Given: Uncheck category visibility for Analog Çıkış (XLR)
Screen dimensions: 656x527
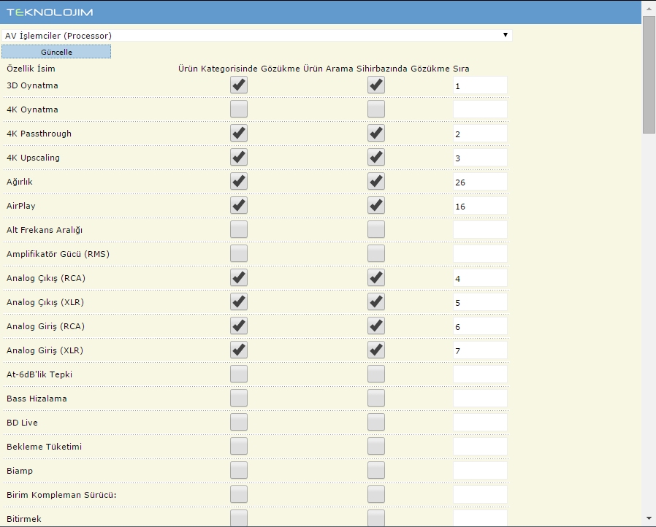Looking at the screenshot, I should click(238, 301).
